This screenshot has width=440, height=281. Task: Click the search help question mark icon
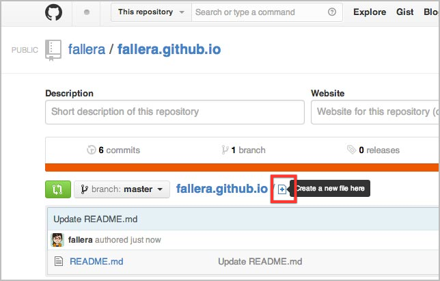coord(332,12)
